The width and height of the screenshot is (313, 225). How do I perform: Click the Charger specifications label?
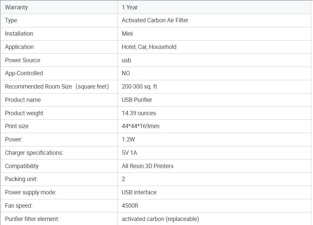click(34, 153)
